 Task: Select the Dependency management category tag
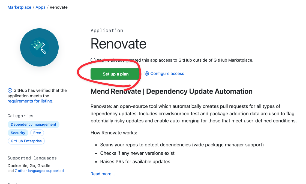(x=33, y=124)
